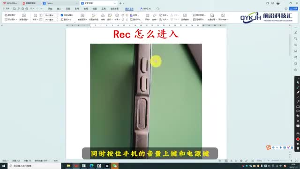The height and width of the screenshot is (169, 300).
Task: Open the 审阅 ribbon tab
Action: 86,9
